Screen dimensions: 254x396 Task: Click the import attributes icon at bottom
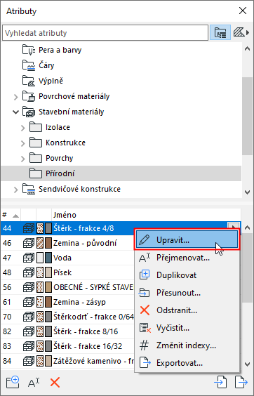[x=220, y=383]
